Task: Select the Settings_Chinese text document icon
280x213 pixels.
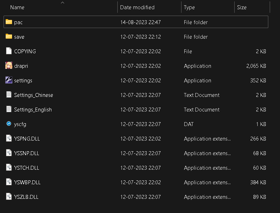Action: [9, 94]
